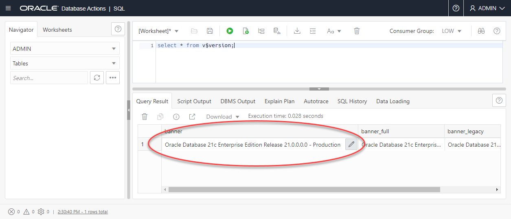Switch to the Navigator tab

point(21,30)
